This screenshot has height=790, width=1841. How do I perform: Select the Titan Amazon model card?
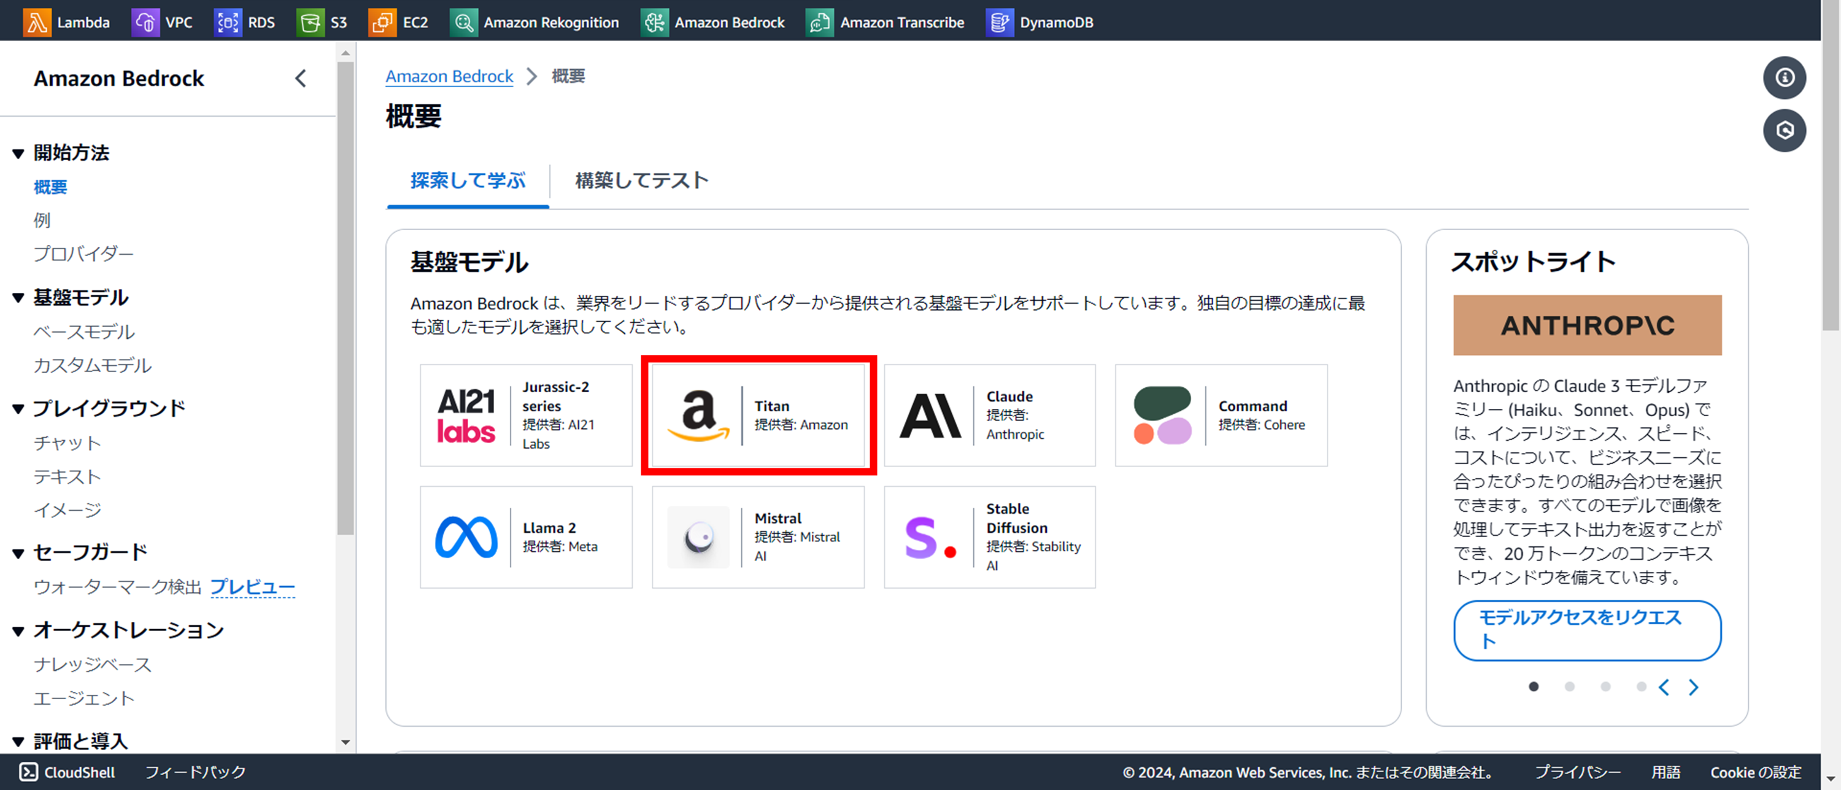757,416
